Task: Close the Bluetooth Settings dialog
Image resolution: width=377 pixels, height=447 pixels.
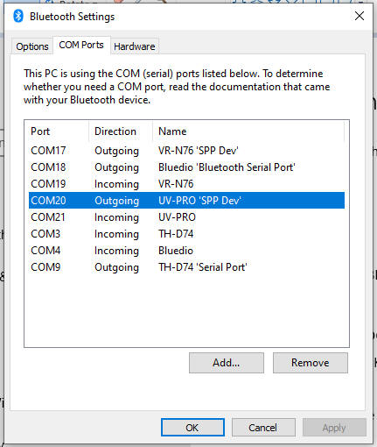Action: [360, 16]
